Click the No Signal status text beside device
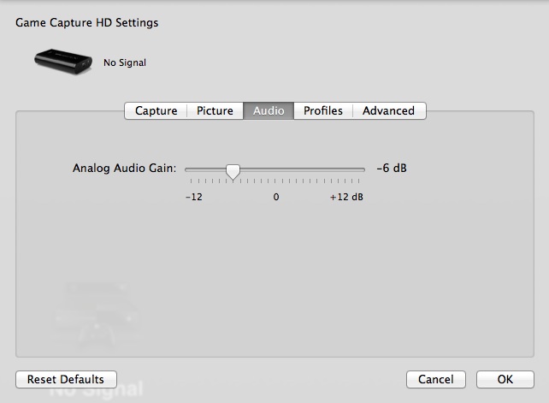This screenshot has width=549, height=403. tap(125, 62)
